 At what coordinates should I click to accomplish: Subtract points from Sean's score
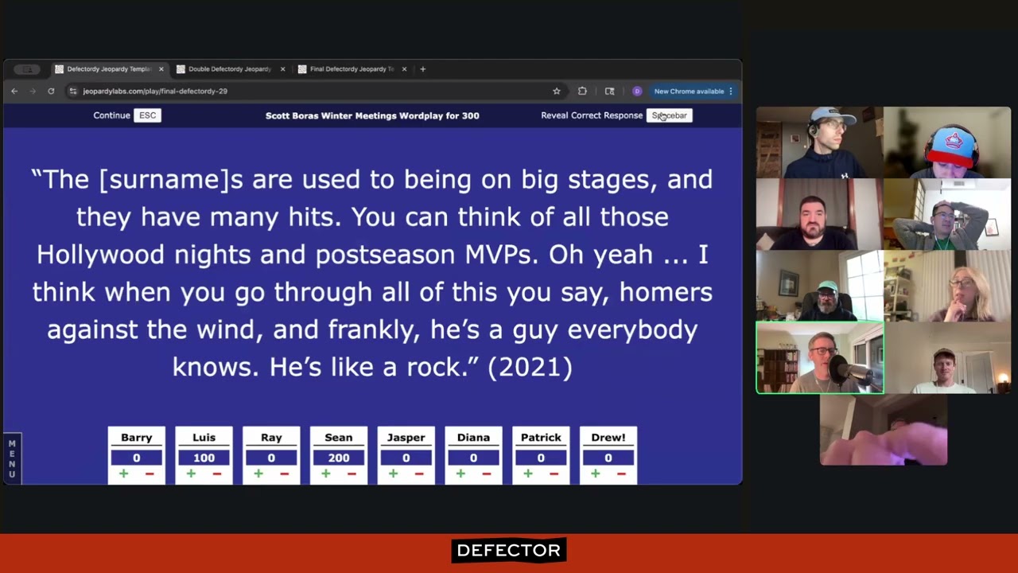click(x=352, y=474)
